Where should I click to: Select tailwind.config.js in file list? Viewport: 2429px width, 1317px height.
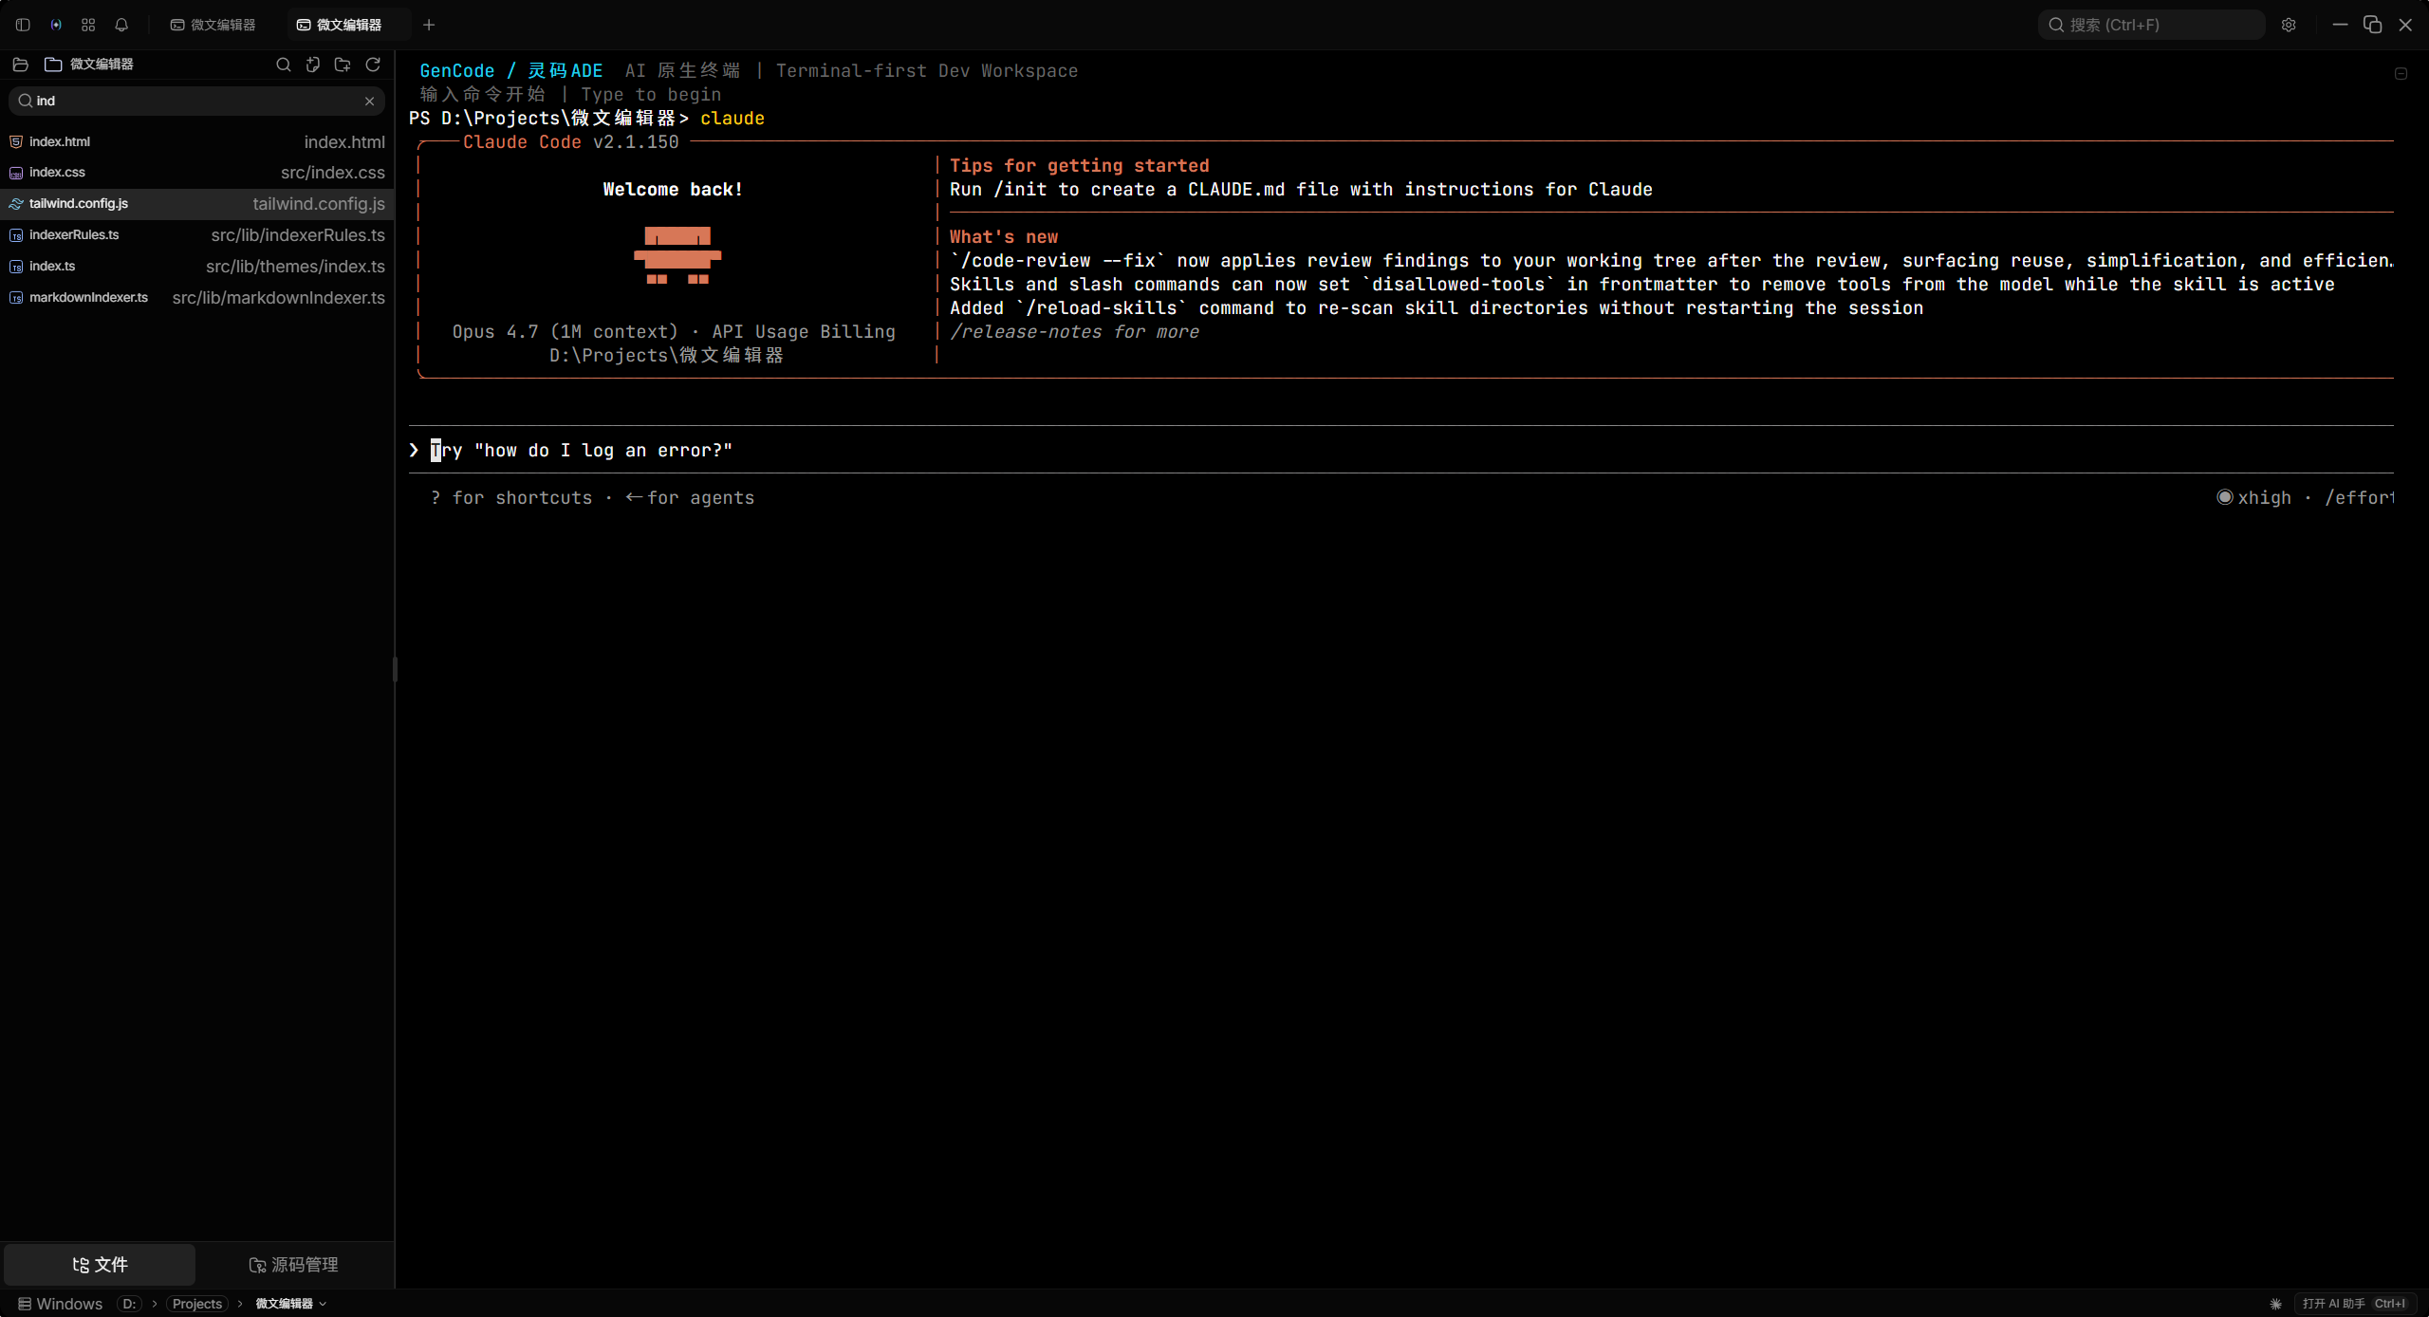[x=197, y=204]
